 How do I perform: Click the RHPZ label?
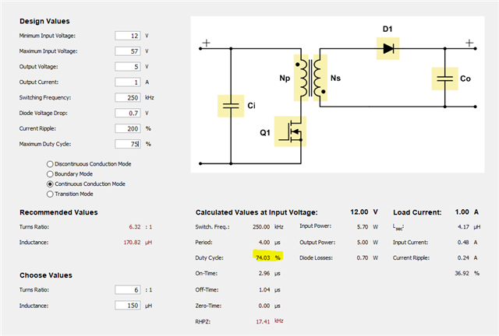[203, 322]
